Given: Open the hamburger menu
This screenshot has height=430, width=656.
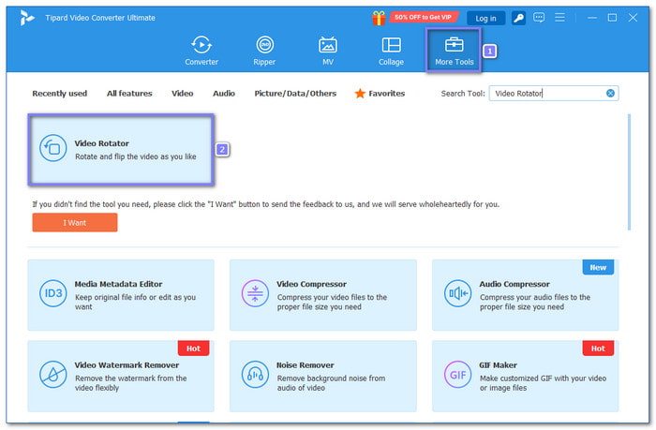Looking at the screenshot, I should 559,18.
